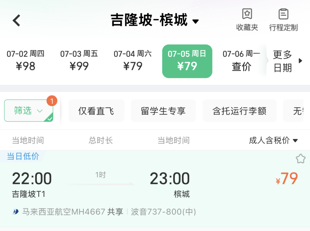
Task: Favorite the flight with star icon
Action: tap(300, 159)
